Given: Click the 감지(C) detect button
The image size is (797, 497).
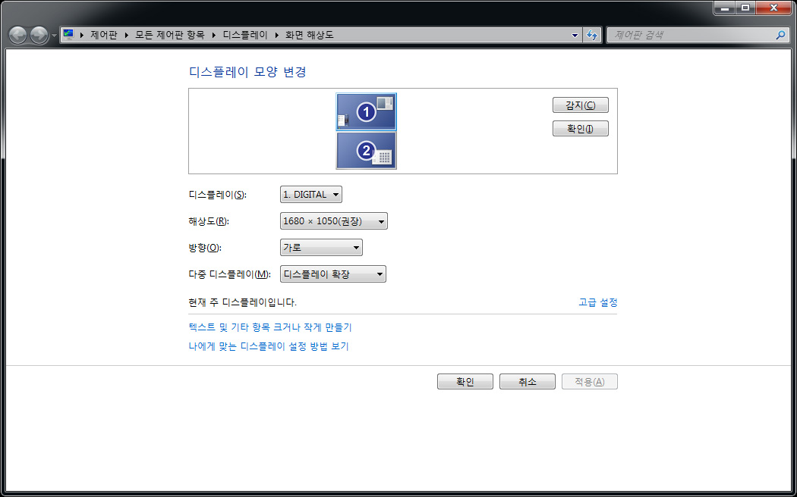Looking at the screenshot, I should tap(580, 105).
